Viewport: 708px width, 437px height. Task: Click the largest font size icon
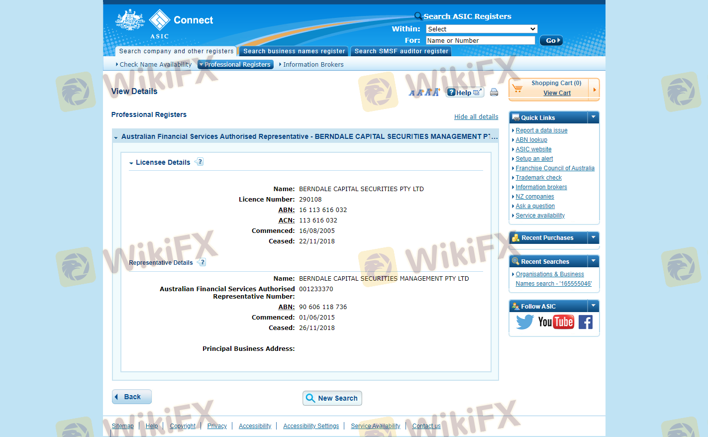pos(436,92)
